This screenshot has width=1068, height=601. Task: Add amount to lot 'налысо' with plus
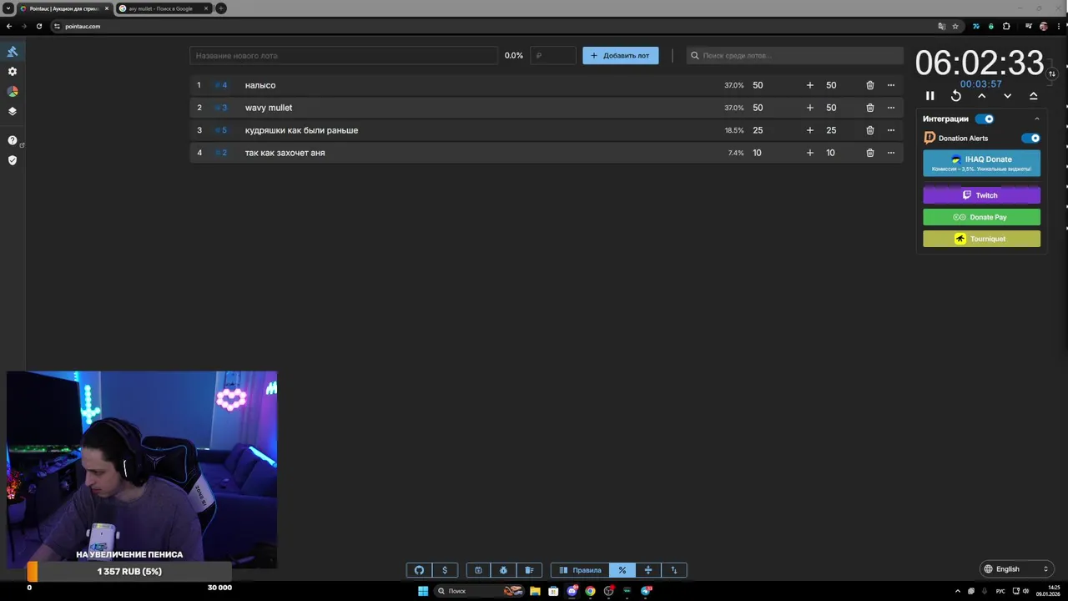(x=809, y=85)
